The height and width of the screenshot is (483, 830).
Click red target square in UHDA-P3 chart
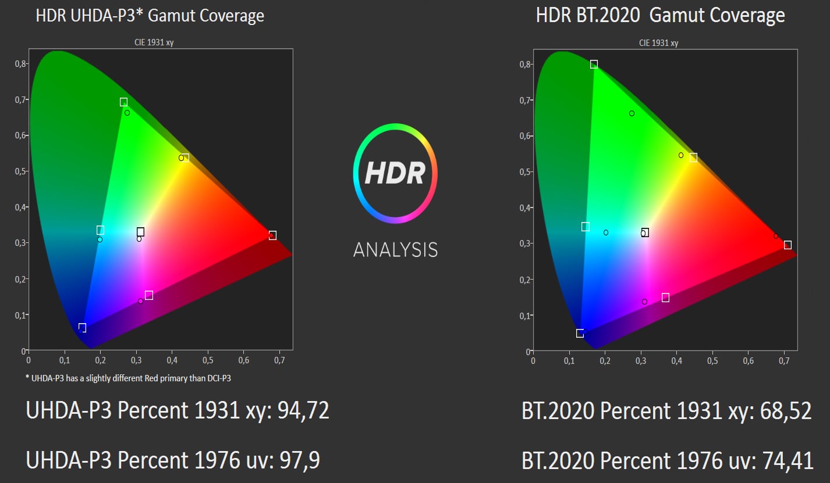click(272, 235)
